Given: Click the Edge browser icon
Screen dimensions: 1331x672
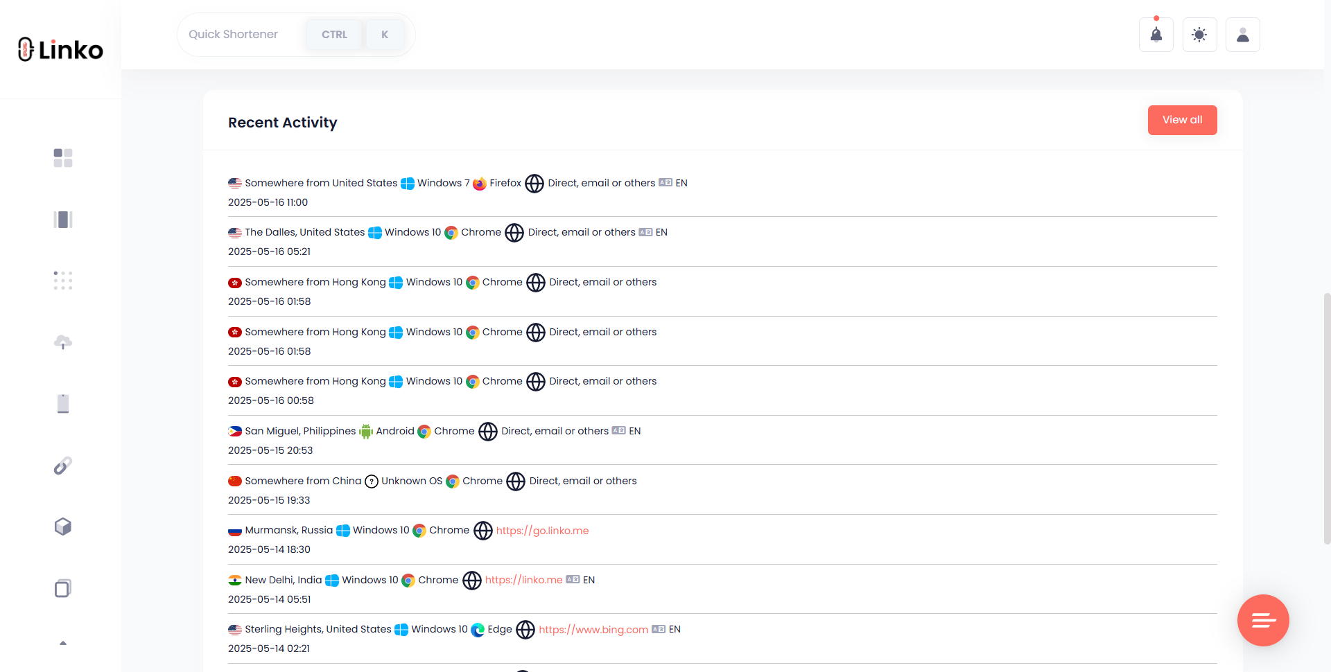Looking at the screenshot, I should [478, 630].
